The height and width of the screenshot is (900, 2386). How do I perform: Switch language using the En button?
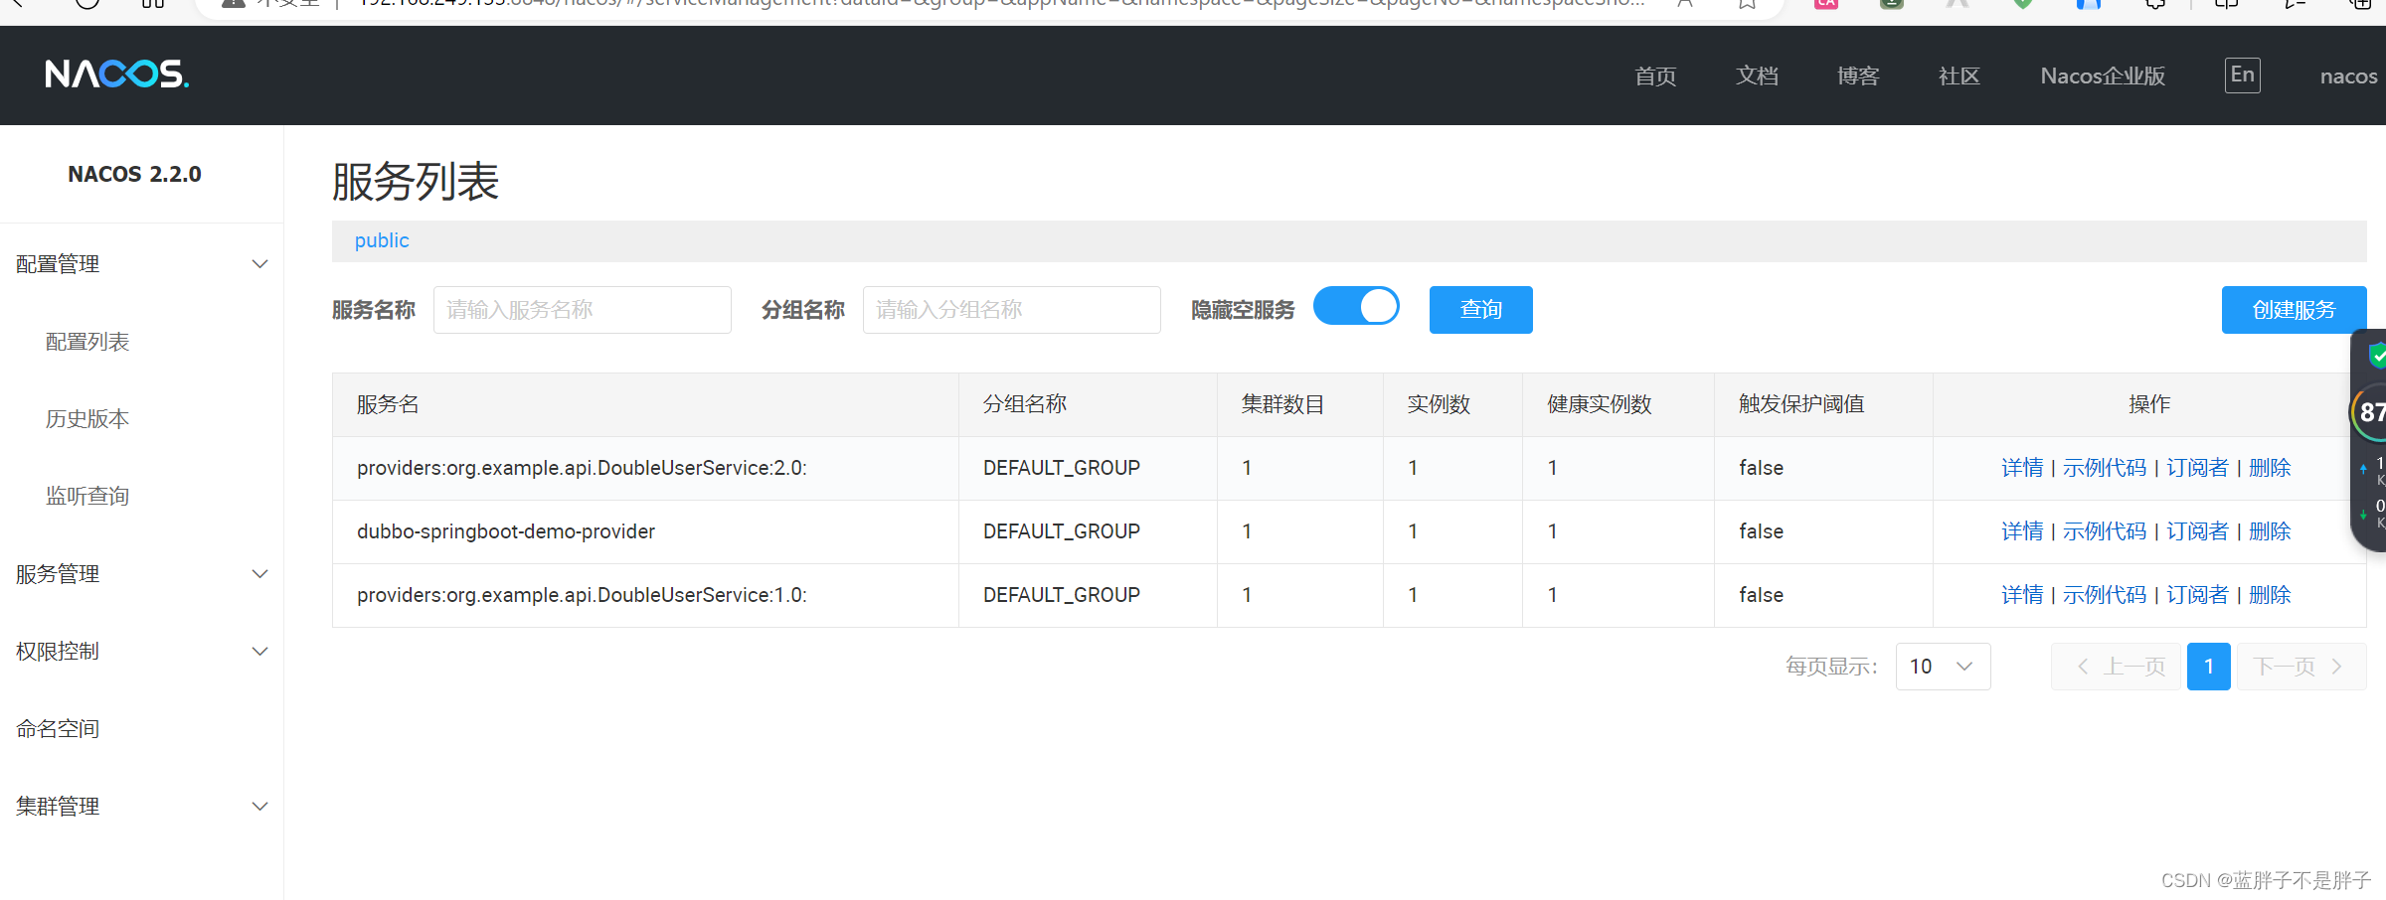click(x=2242, y=75)
